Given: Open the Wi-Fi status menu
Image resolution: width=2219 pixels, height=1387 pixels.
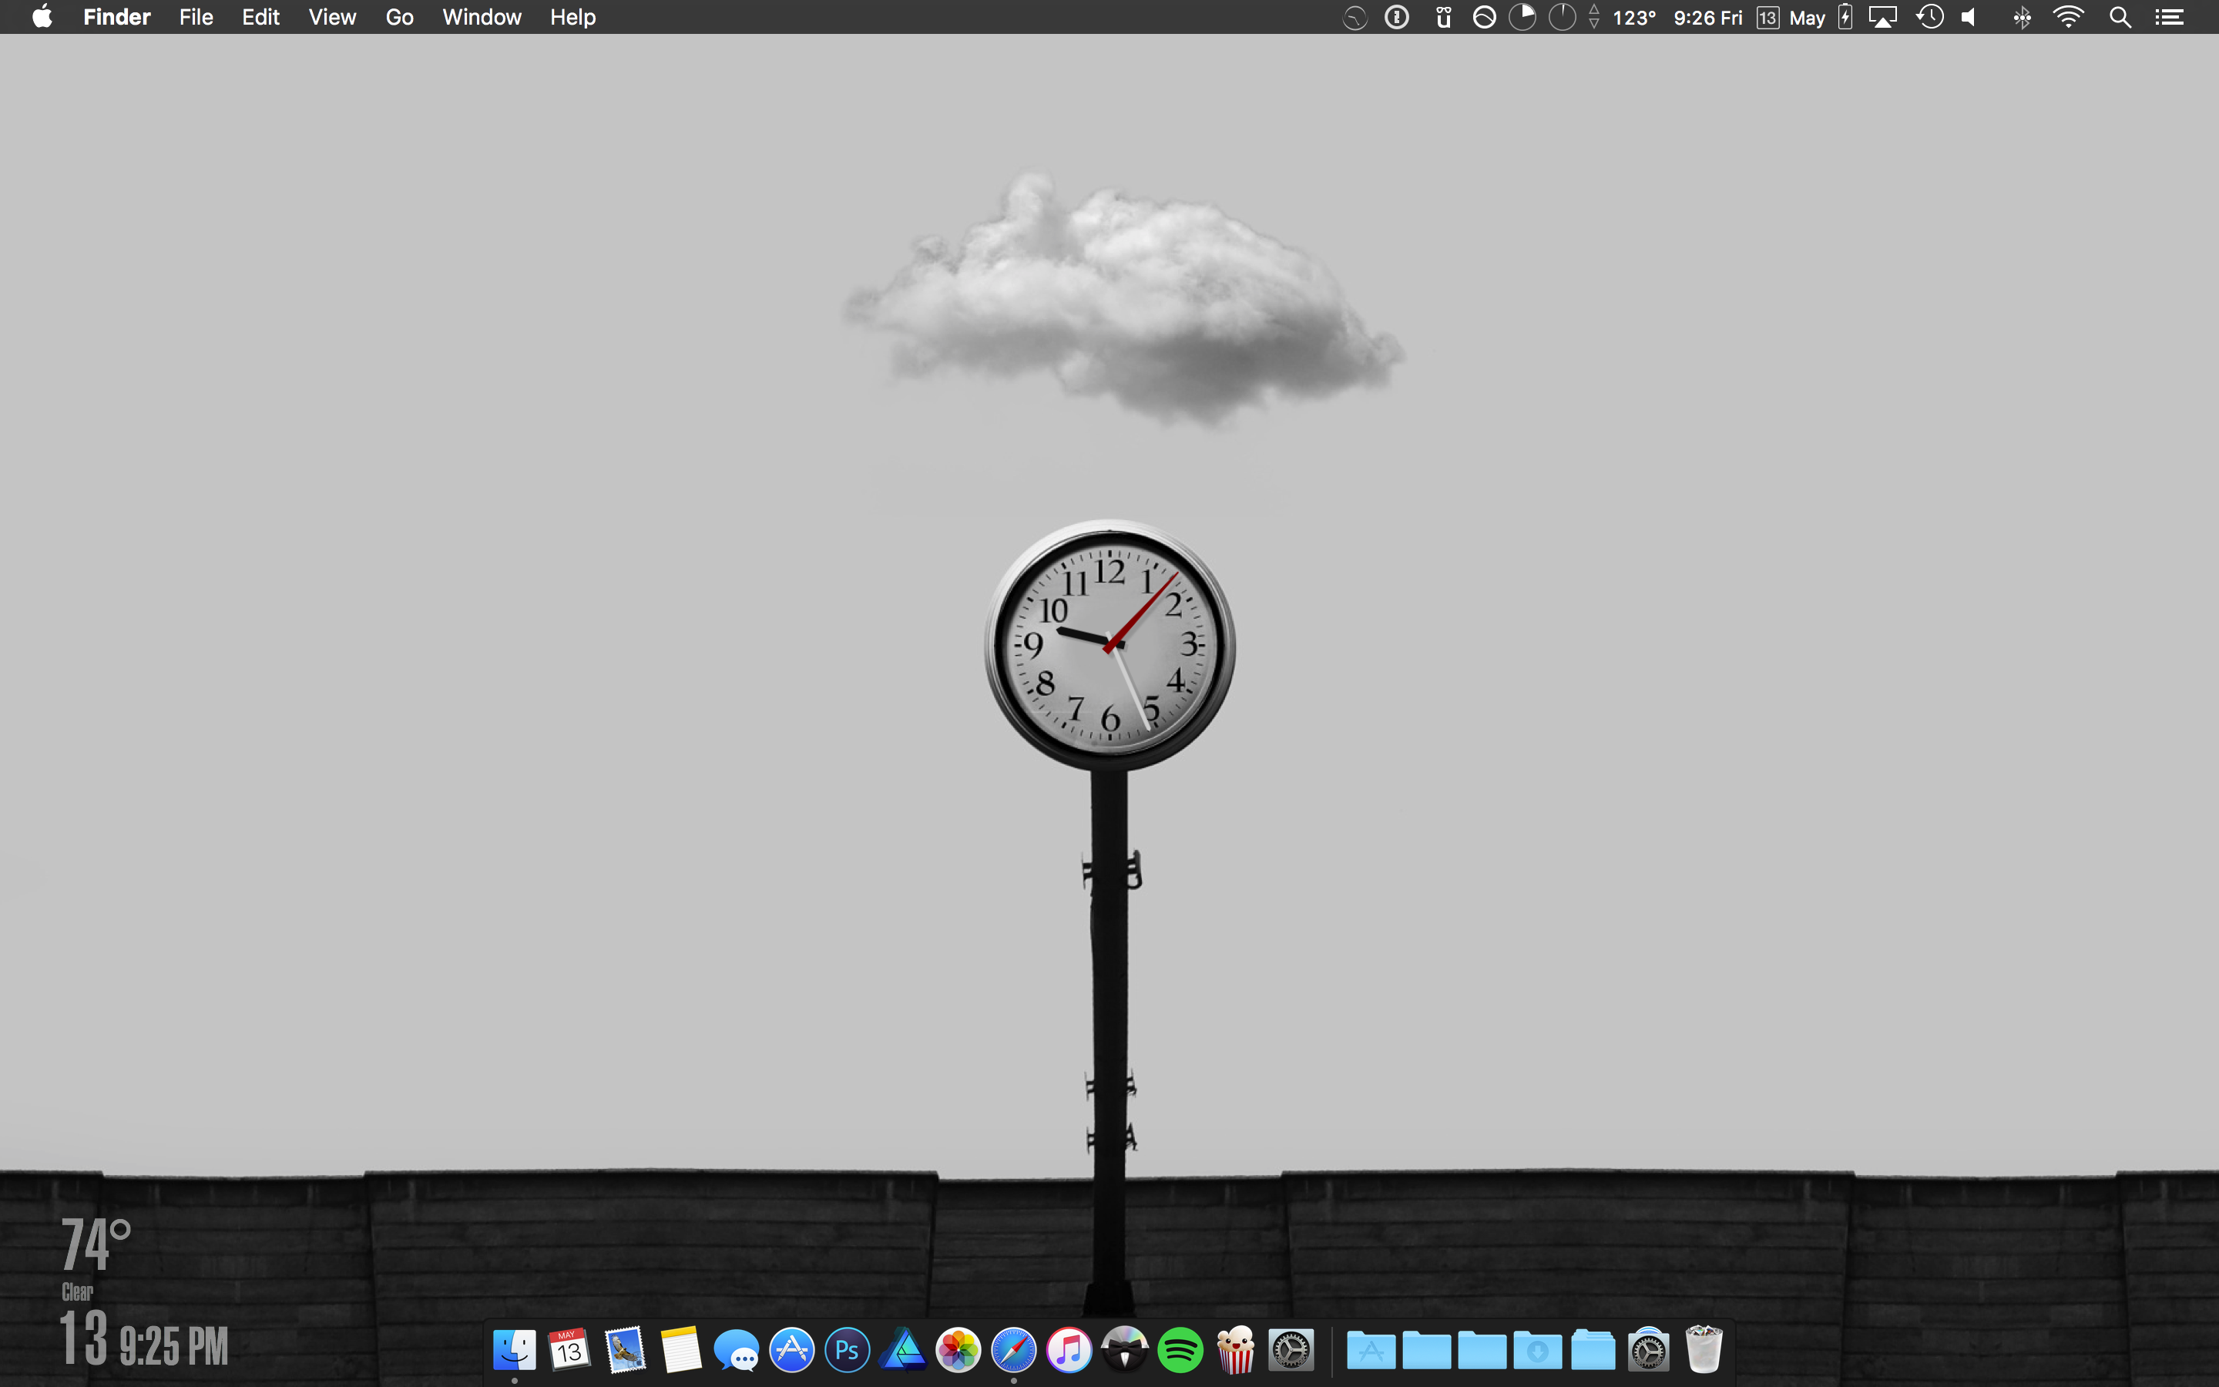Looking at the screenshot, I should [2069, 18].
